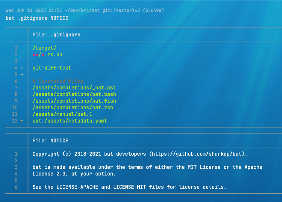Click the 'Copyright (c) 2018-2021 bat-developers' text
Viewport: 282px width, 202px height.
(x=89, y=154)
